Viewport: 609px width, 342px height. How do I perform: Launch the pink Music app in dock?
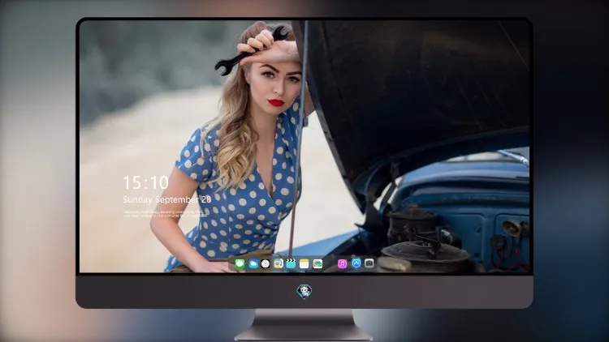click(x=342, y=264)
